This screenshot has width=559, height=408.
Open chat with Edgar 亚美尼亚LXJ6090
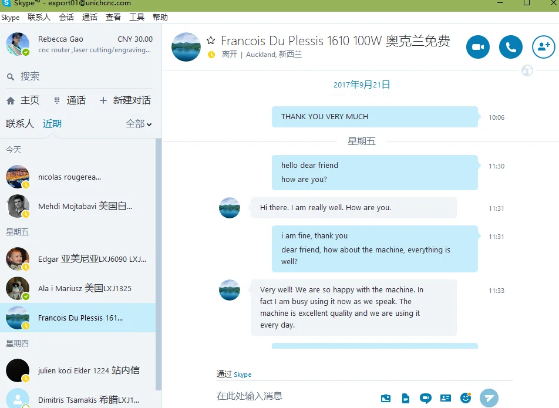coord(78,259)
